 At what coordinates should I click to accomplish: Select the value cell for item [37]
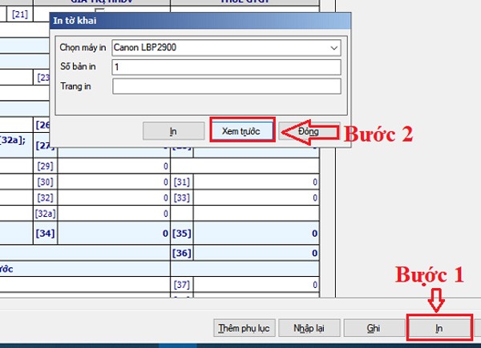click(x=256, y=286)
